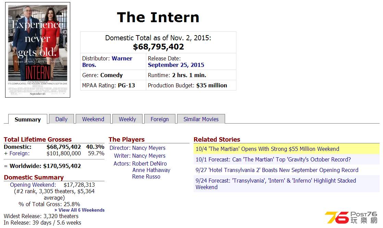This screenshot has height=228, width=383.
Task: Go to the Similar Movies tab
Action: [x=201, y=119]
